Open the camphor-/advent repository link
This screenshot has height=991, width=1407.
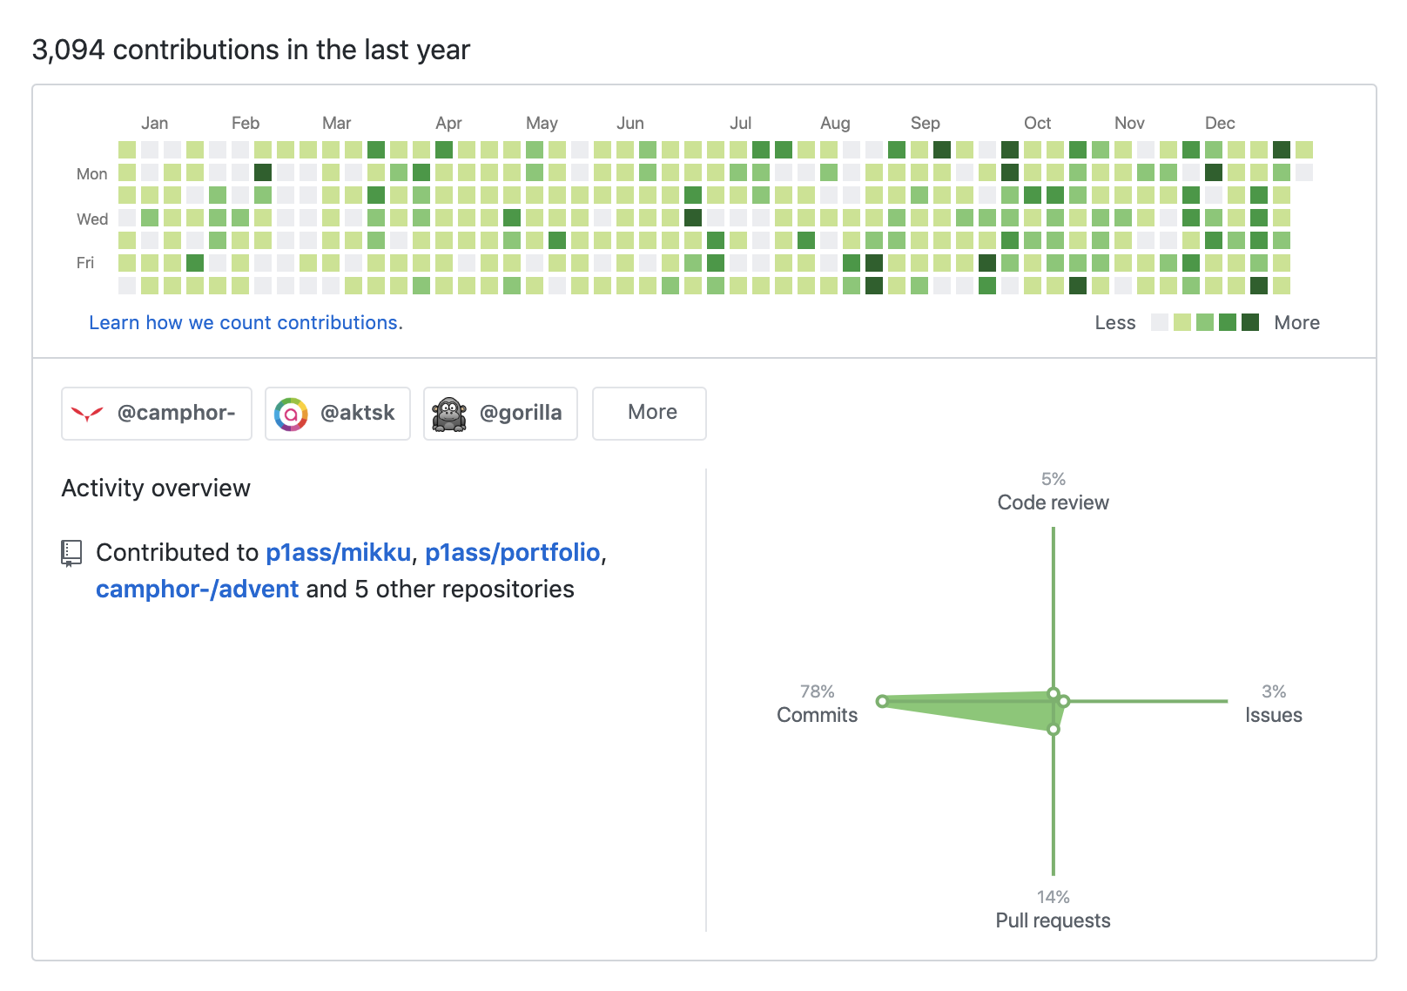click(197, 590)
